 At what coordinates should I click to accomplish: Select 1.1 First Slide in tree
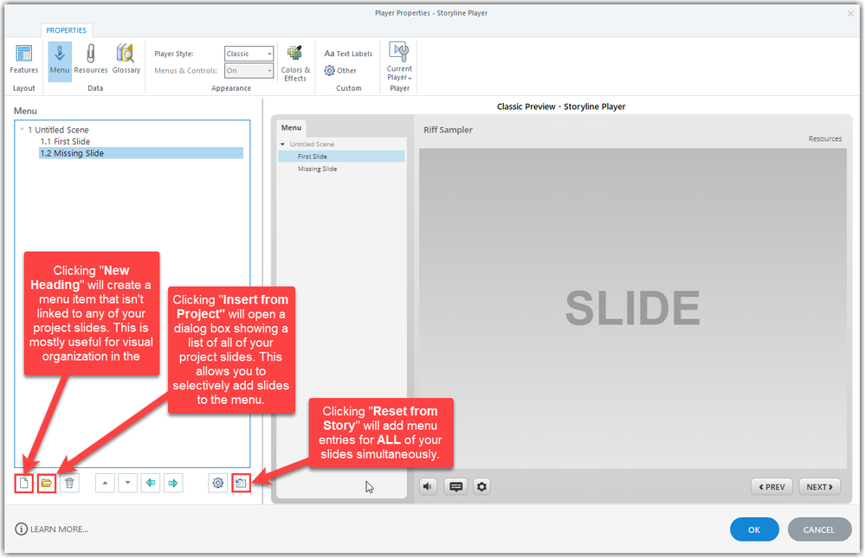coord(65,142)
